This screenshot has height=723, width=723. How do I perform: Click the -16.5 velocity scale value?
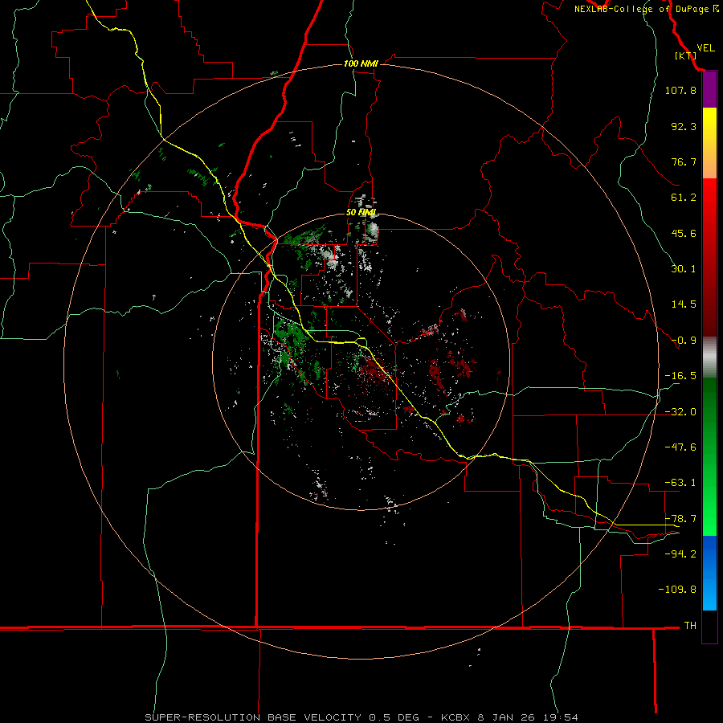coord(680,376)
